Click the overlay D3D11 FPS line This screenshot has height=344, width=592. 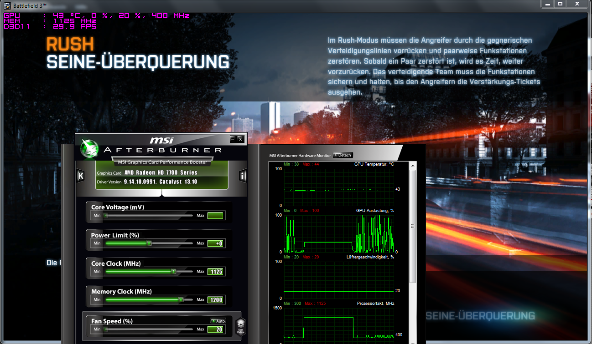[x=50, y=26]
